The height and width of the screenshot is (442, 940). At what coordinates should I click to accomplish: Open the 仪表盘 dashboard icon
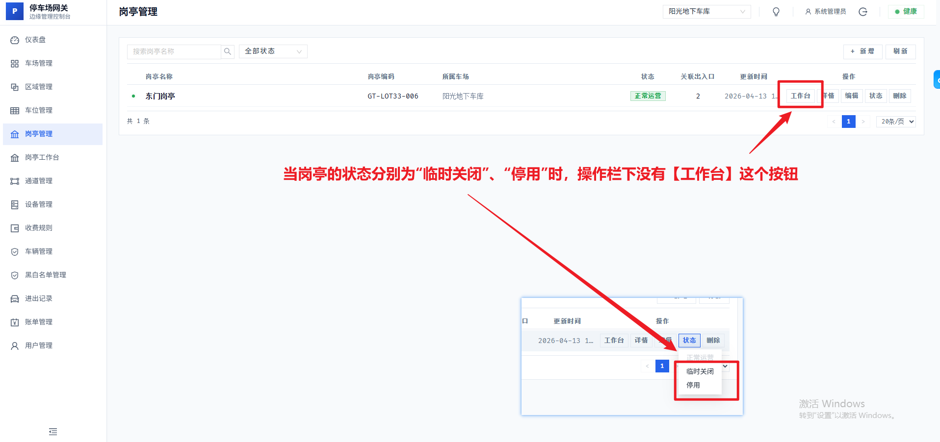pyautogui.click(x=15, y=40)
